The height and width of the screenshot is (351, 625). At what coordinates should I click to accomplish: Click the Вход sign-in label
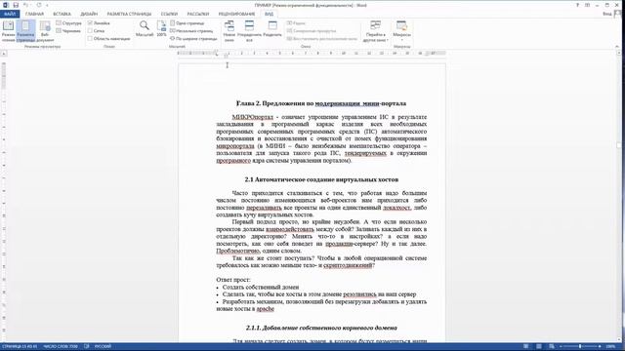tap(607, 14)
